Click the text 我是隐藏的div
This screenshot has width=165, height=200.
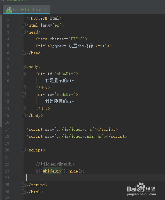pyautogui.click(x=60, y=101)
